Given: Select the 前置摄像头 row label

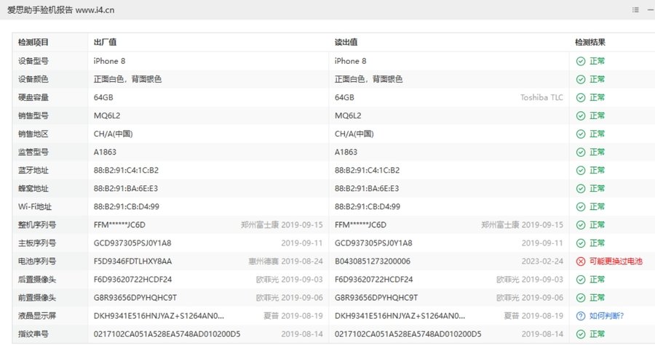Looking at the screenshot, I should click(37, 298).
